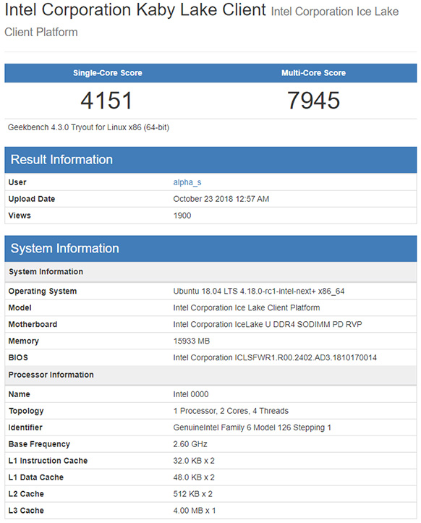Select the 4151 single-core score value
421x523 pixels.
pyautogui.click(x=107, y=101)
